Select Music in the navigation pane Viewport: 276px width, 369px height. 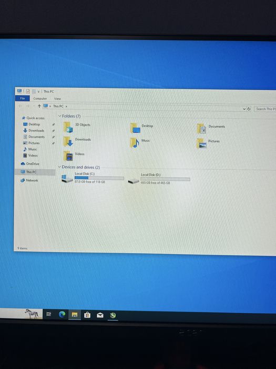tap(33, 149)
